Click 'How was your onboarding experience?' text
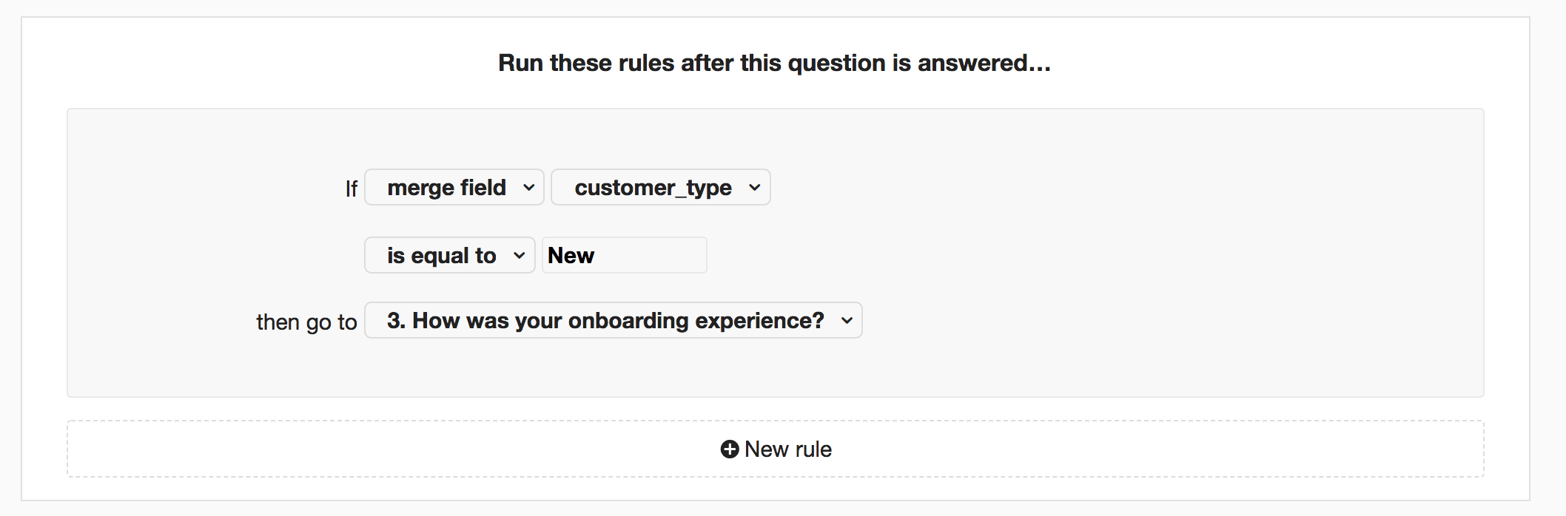Image resolution: width=1566 pixels, height=516 pixels. coord(618,320)
